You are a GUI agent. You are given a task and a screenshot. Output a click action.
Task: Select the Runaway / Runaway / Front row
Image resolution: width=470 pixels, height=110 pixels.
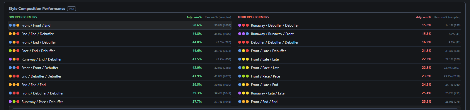(349, 34)
